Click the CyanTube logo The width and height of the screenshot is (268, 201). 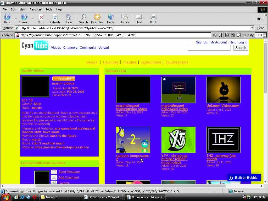35,46
